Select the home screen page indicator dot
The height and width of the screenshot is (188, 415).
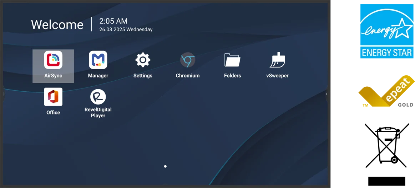pyautogui.click(x=166, y=166)
